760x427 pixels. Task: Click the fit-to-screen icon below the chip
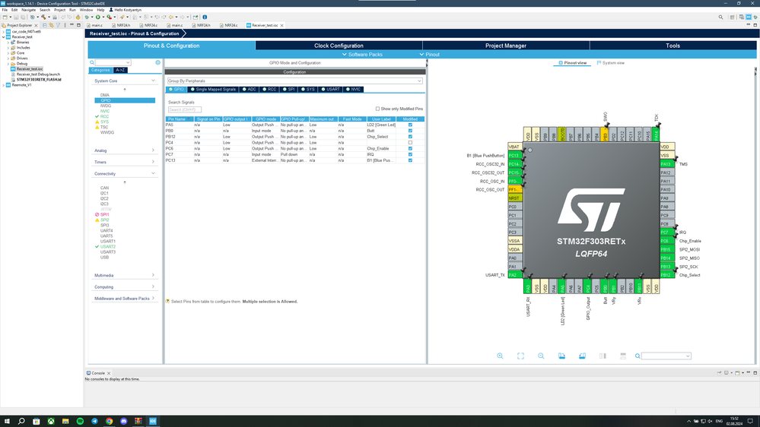520,356
